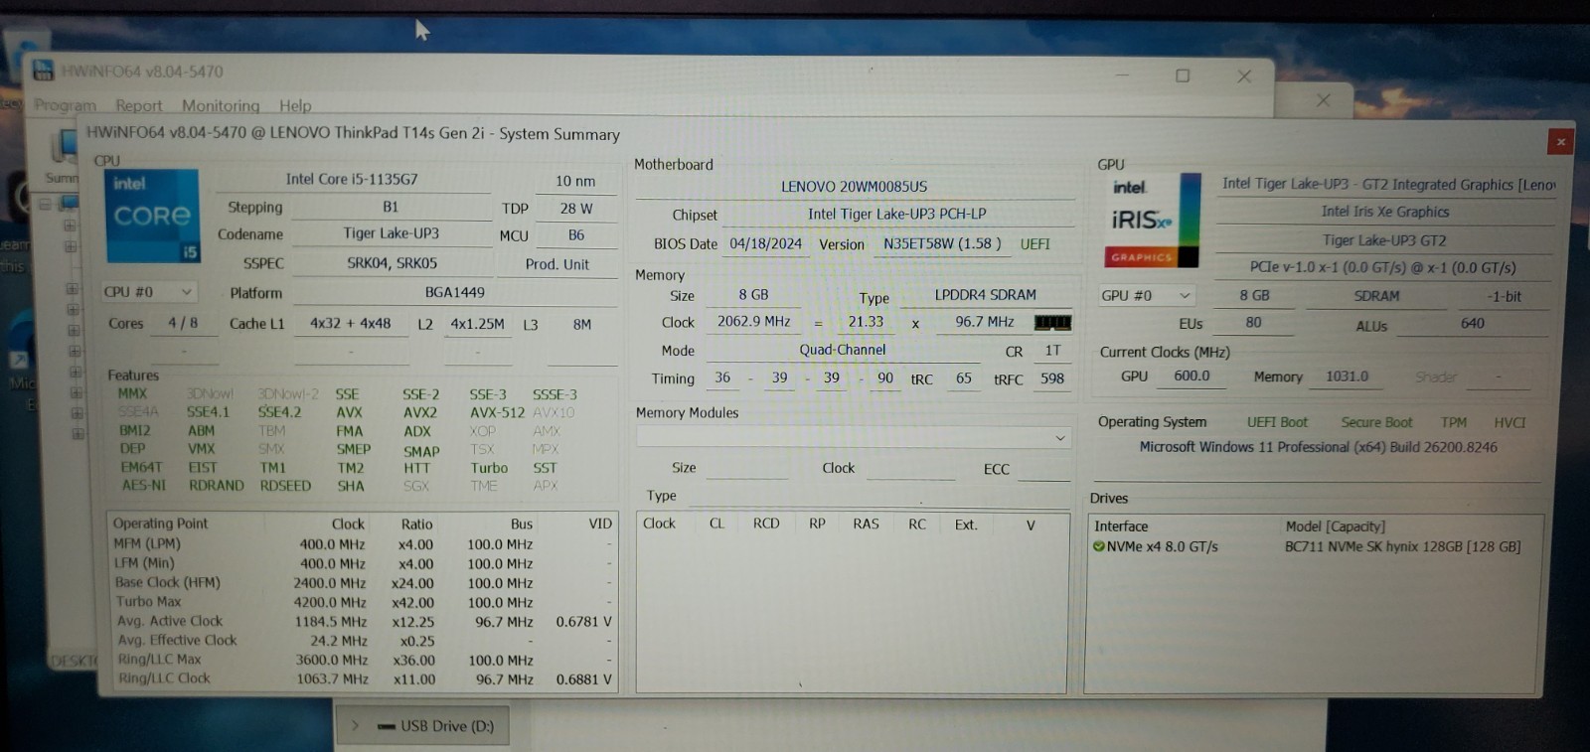Click the GPU memory clock 1031.0 value
The image size is (1590, 752).
point(1347,376)
